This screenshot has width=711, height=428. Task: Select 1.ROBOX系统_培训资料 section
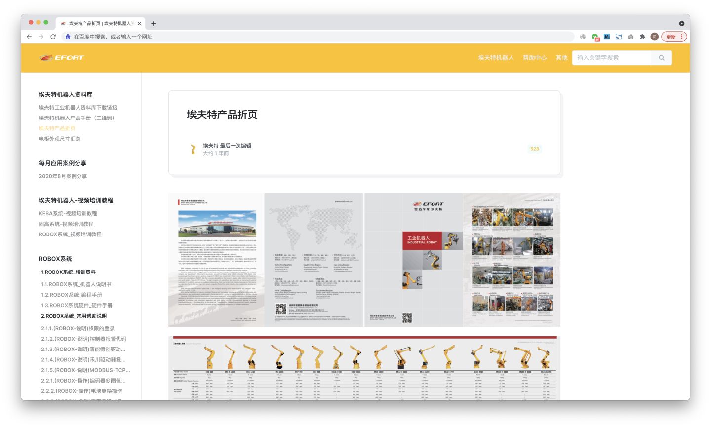[x=68, y=272]
